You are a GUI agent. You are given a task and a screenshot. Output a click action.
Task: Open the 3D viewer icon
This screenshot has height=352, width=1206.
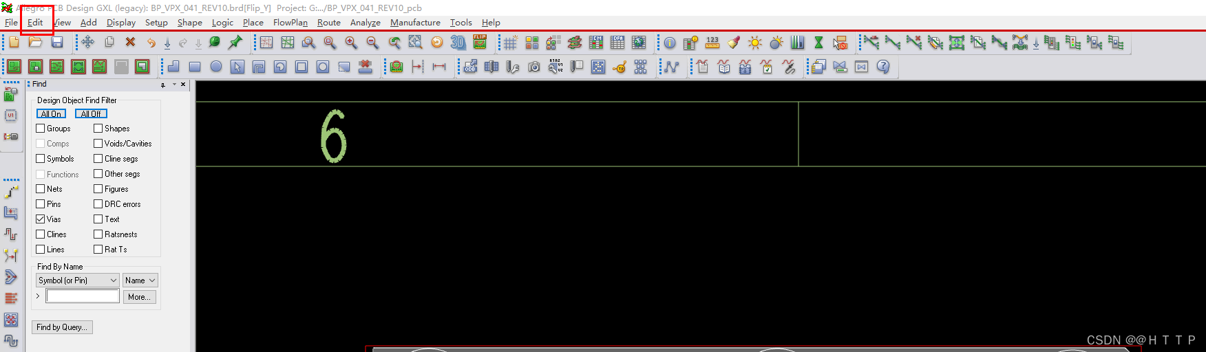pos(458,43)
